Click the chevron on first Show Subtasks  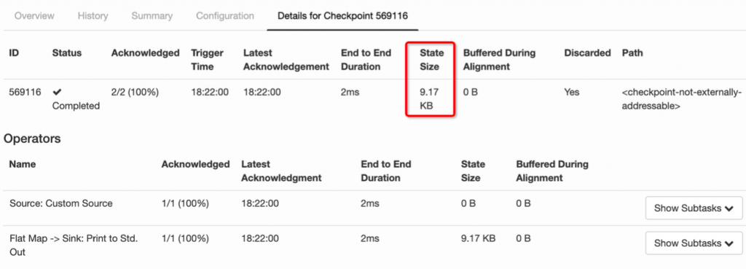pyautogui.click(x=729, y=208)
